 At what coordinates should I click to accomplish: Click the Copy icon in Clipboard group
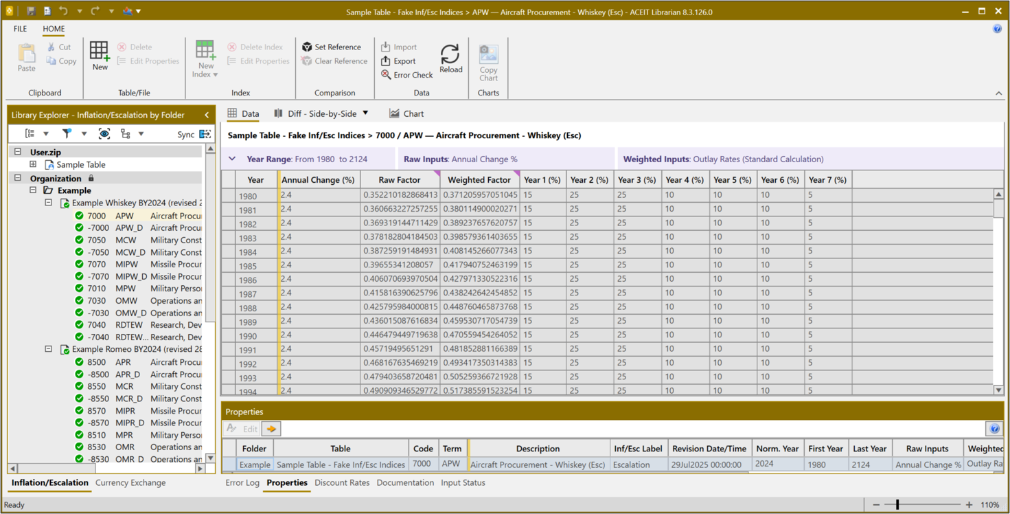[x=51, y=61]
